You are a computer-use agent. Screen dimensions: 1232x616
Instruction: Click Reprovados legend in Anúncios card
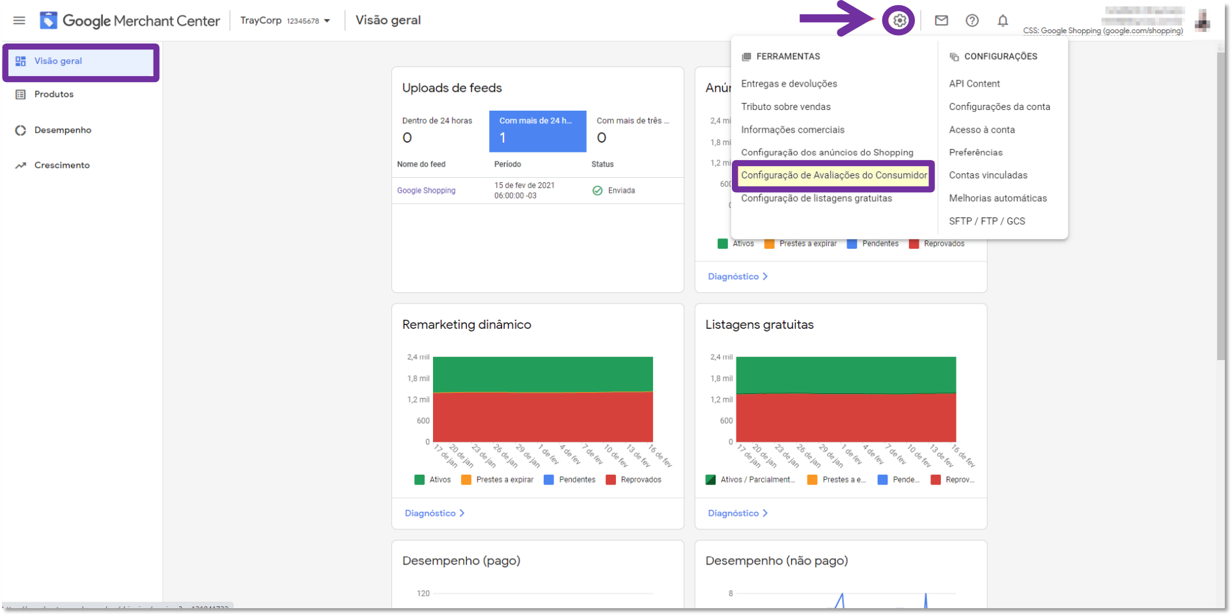(936, 244)
